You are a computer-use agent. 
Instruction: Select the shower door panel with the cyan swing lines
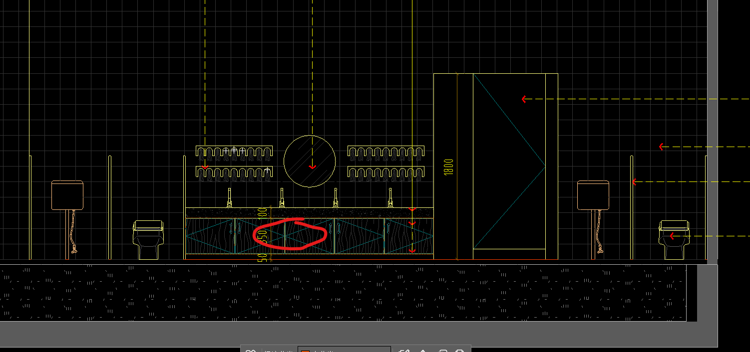(509, 161)
